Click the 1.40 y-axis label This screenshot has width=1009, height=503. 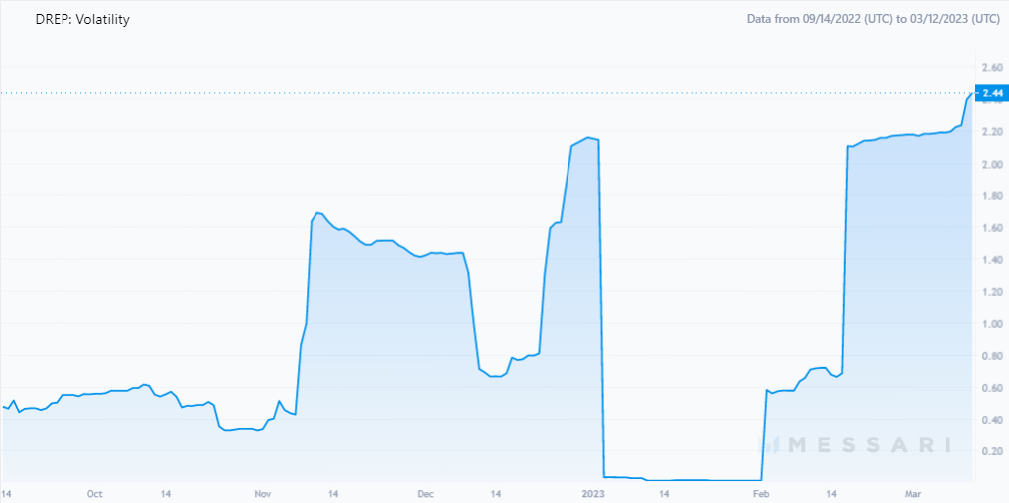[x=991, y=260]
